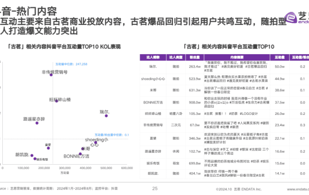Click the fans value 404.1w

coord(195,173)
